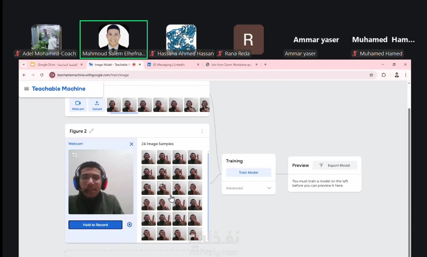Open the browser extensions puzzle icon
Image resolution: width=427 pixels, height=257 pixels.
tap(384, 75)
